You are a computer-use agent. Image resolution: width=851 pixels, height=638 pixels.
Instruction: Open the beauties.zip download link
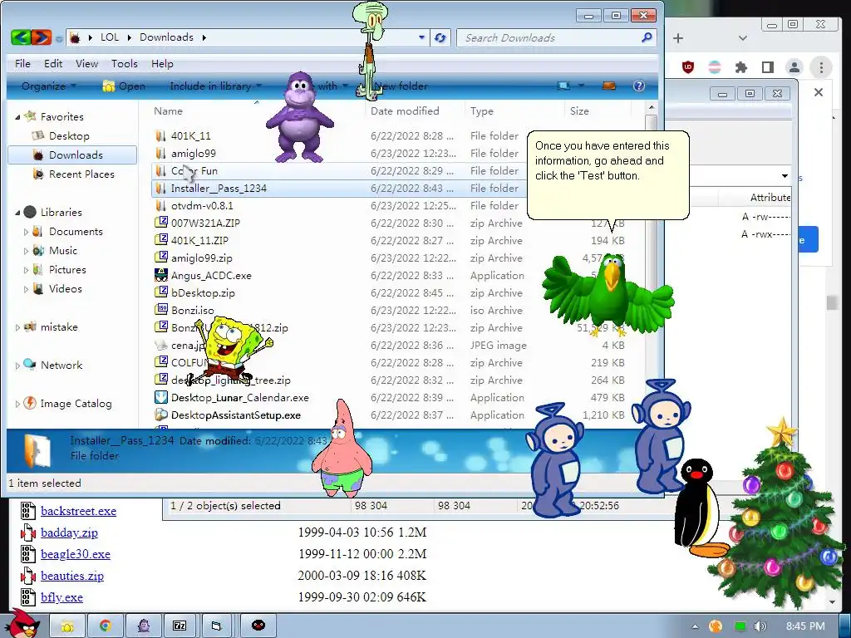pos(72,577)
